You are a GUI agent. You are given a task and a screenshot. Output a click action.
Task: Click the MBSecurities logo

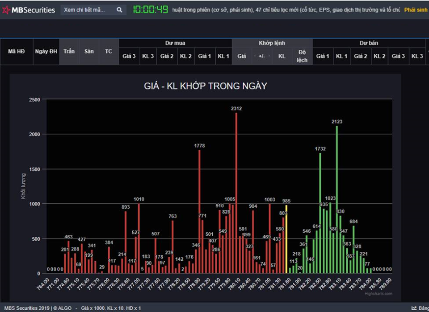29,10
